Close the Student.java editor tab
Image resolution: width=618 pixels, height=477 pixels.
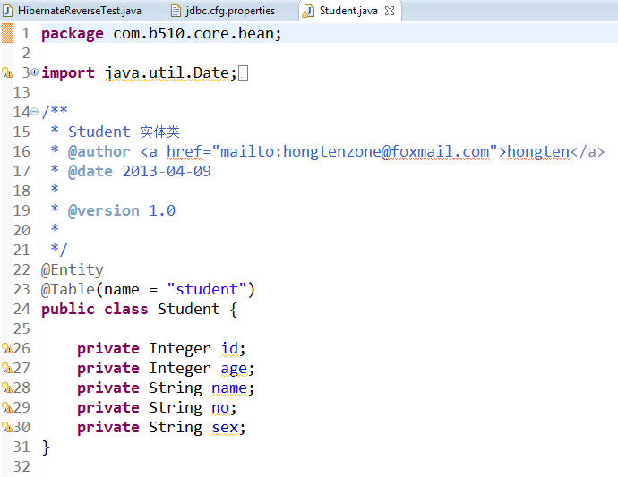[x=390, y=11]
